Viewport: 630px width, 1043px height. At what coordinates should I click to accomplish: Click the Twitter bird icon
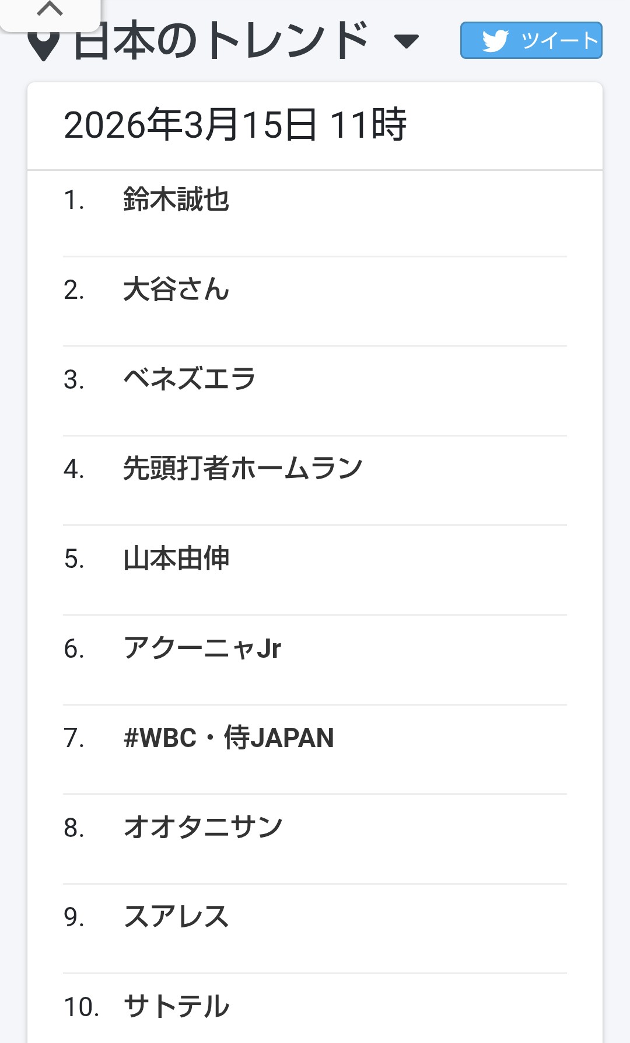(x=495, y=41)
